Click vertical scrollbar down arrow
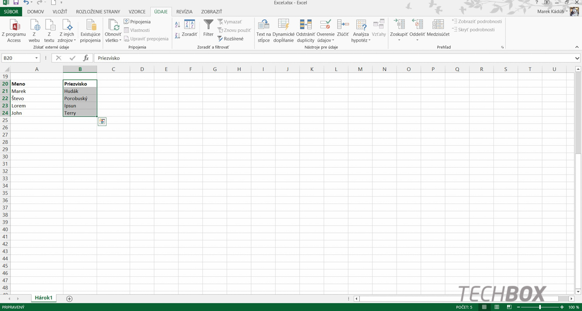 [578, 291]
